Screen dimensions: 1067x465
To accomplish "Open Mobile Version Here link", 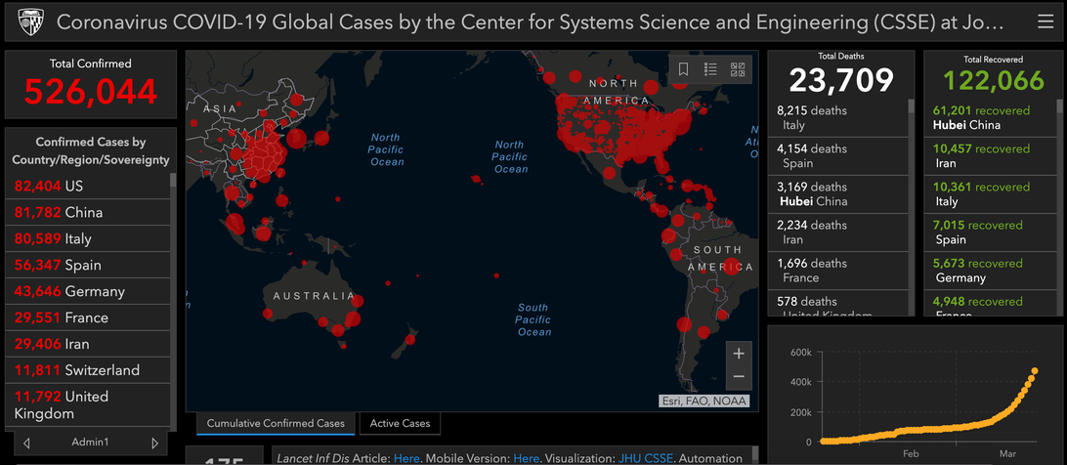I will pyautogui.click(x=526, y=458).
